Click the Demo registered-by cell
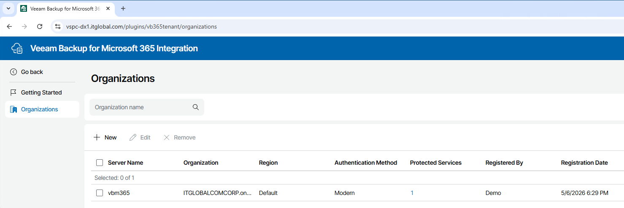This screenshot has height=208, width=624. 493,193
